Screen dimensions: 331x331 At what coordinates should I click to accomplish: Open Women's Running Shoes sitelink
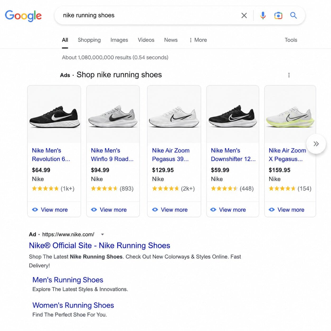click(x=73, y=305)
